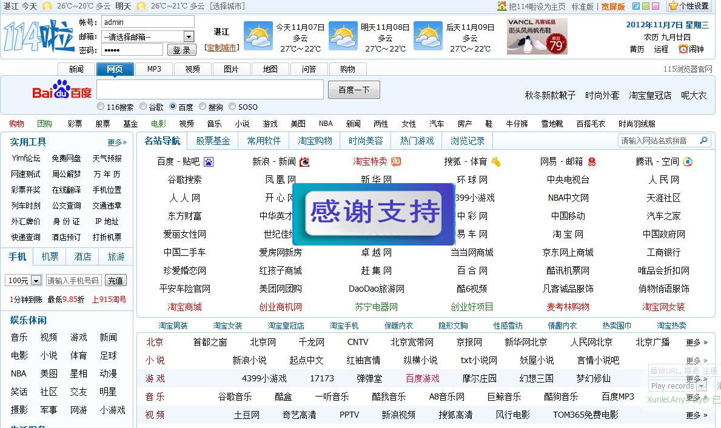Click today's weather icon for 11月07日
Image resolution: width=721 pixels, height=428 pixels.
(x=258, y=35)
